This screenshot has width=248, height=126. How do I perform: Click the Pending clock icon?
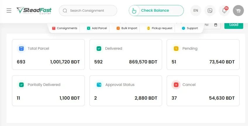[176, 49]
